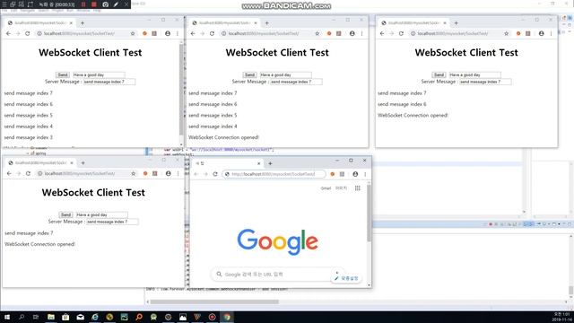Focus Server Message field in top-right window

click(485, 82)
